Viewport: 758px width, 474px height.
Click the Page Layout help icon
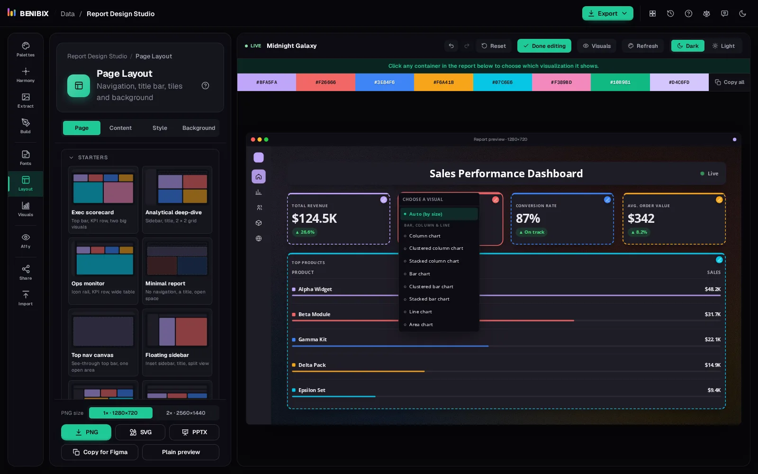(205, 86)
